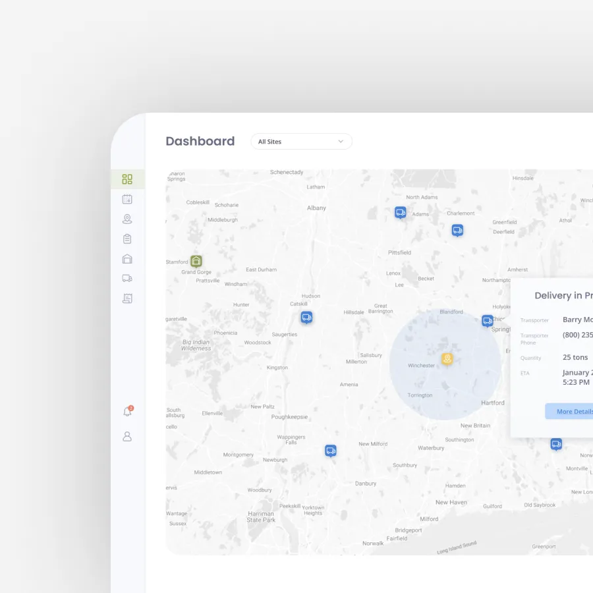Screen dimensions: 593x593
Task: Open the delivery truck icon in sidebar
Action: tap(127, 279)
